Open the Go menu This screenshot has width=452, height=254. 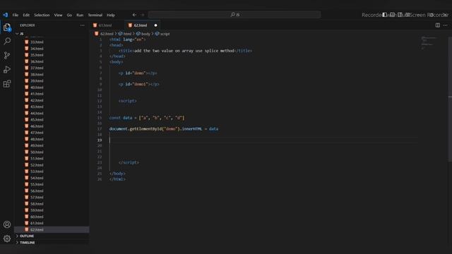(69, 15)
